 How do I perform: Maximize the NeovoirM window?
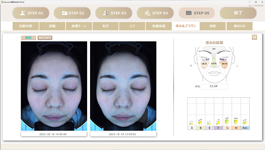[256, 2]
